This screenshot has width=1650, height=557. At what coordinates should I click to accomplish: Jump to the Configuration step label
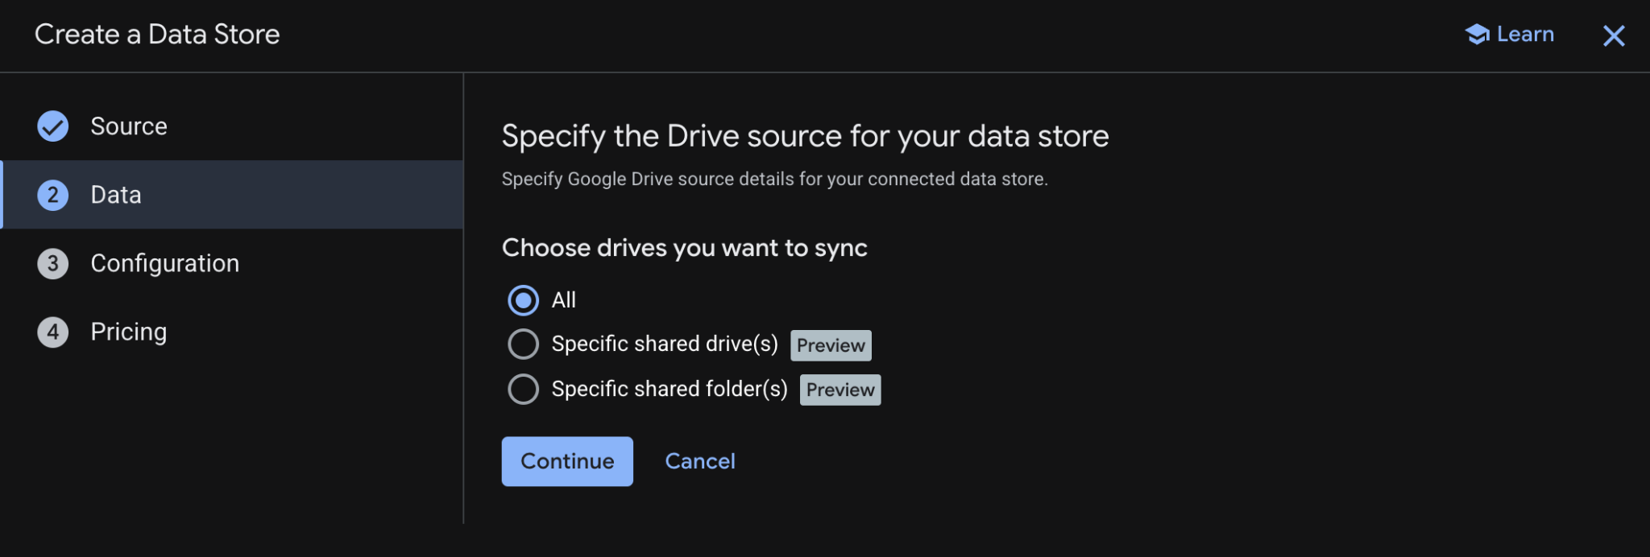pyautogui.click(x=164, y=263)
